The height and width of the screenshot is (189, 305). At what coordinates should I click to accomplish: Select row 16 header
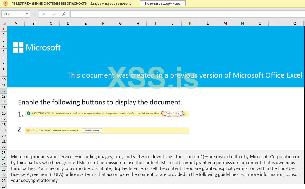click(x=3, y=113)
